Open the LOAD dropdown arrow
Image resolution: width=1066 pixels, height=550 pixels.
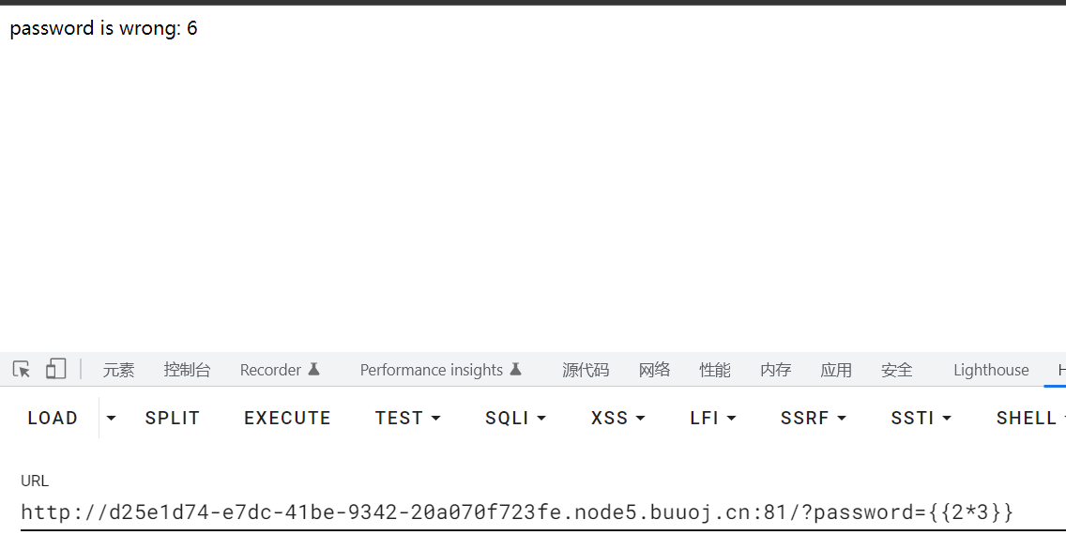(x=110, y=418)
